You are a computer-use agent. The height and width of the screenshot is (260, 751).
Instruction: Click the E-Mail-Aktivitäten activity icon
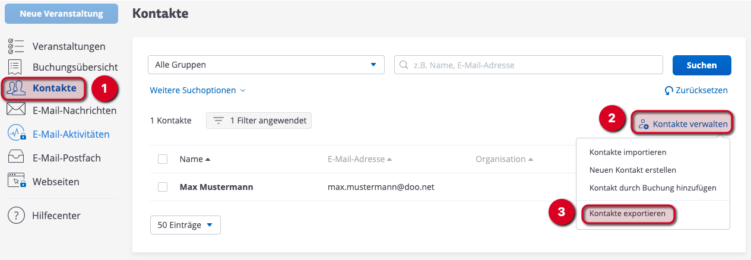[x=16, y=134]
